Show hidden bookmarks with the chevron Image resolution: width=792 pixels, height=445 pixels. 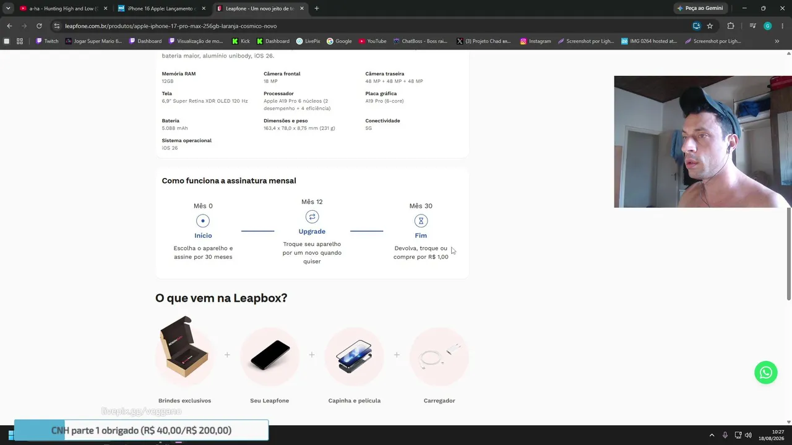pyautogui.click(x=777, y=41)
